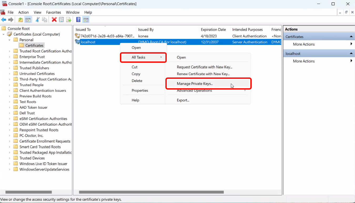Collapse the Personal folder in tree
Viewport: 355px width, 203px height.
pos(9,40)
